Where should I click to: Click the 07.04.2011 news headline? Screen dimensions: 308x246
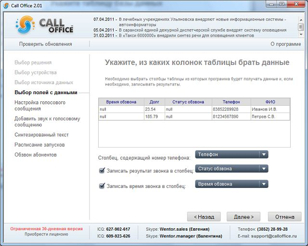coord(202,22)
